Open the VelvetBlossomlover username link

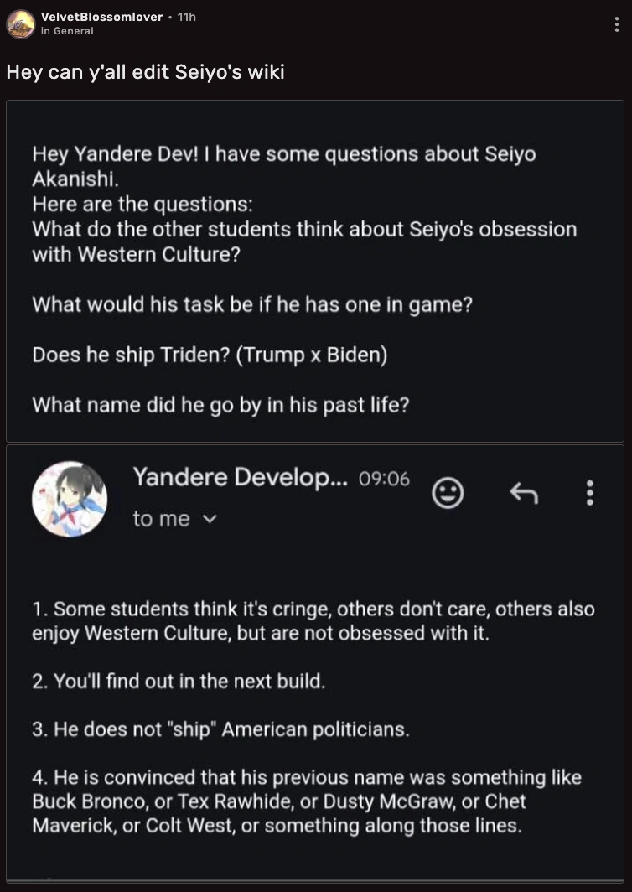coord(101,17)
